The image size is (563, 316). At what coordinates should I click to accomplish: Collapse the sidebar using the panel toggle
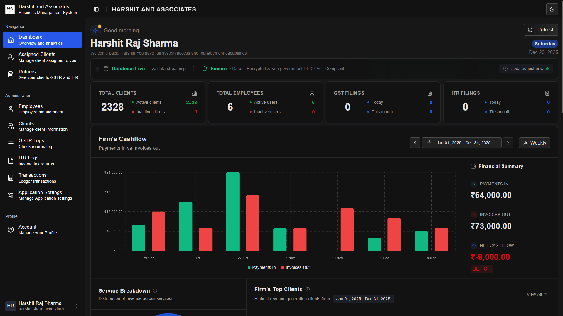coord(96,9)
